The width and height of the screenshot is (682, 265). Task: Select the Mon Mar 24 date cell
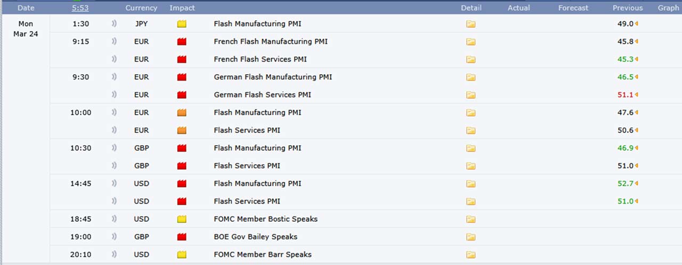click(26, 29)
